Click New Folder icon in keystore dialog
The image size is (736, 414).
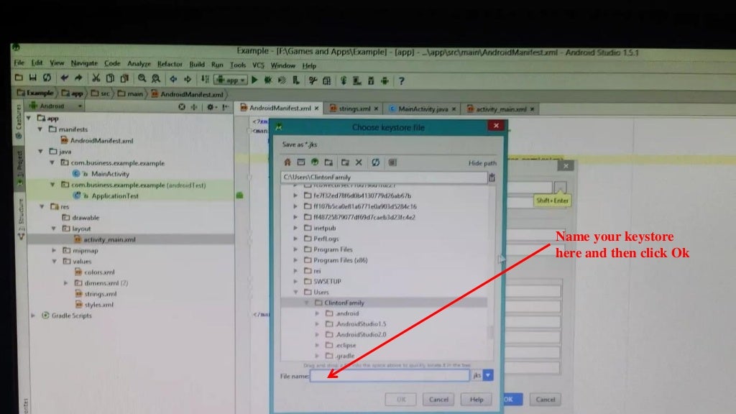[345, 162]
